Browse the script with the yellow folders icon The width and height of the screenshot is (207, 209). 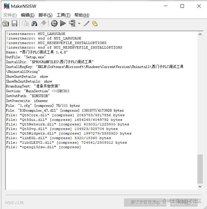(95, 23)
